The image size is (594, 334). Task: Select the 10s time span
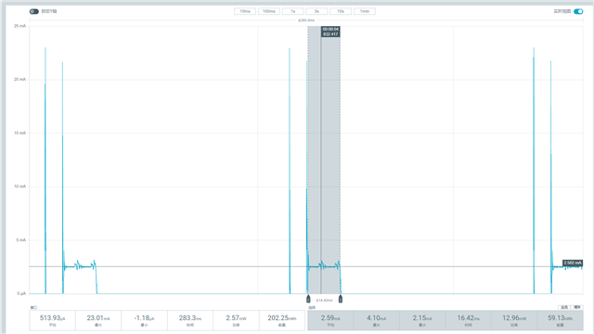pos(341,11)
